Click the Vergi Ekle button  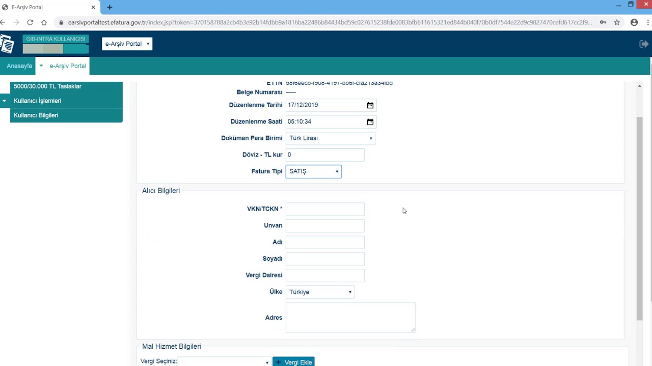tap(293, 362)
